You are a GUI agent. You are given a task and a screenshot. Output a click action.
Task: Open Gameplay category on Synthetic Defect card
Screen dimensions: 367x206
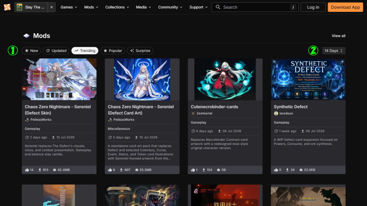pos(282,122)
